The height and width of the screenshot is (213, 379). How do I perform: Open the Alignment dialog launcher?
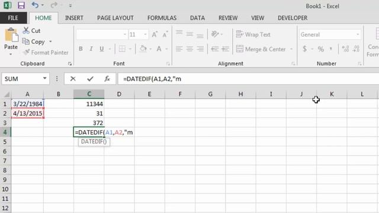pos(294,64)
